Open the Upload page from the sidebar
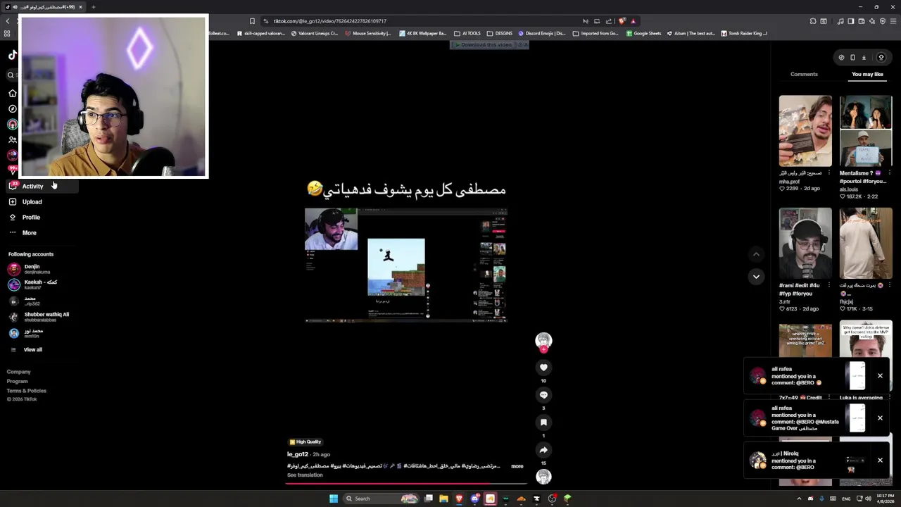Viewport: 901px width, 507px height. point(25,201)
